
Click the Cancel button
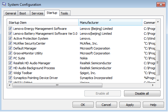coord(106,105)
